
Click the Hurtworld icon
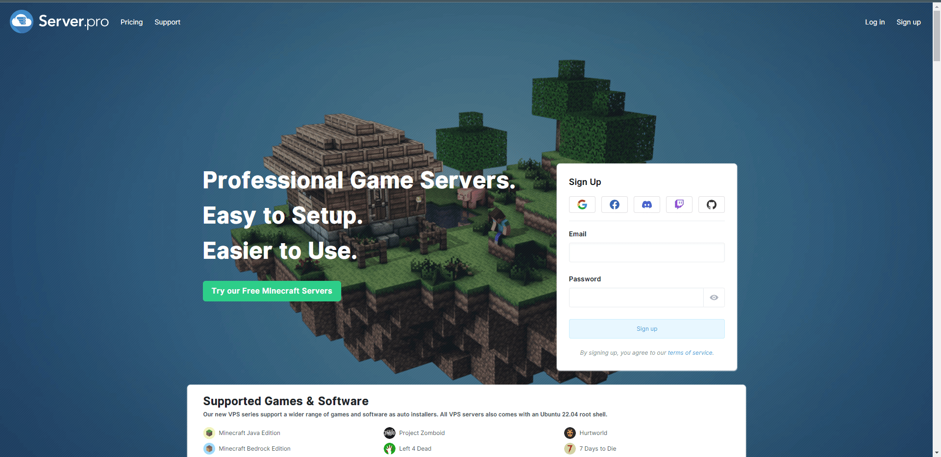click(570, 433)
